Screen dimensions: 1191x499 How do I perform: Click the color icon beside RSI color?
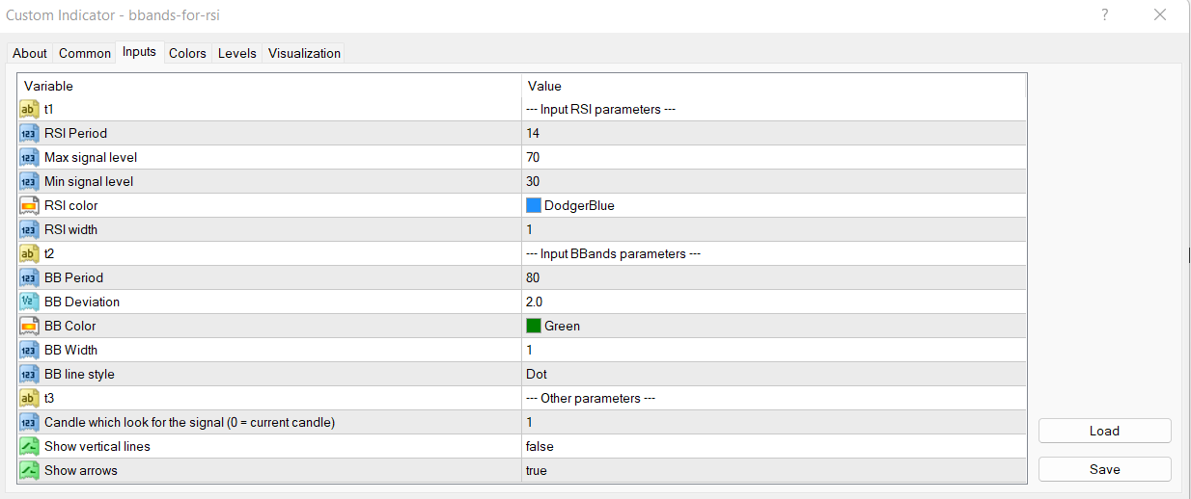pyautogui.click(x=29, y=205)
